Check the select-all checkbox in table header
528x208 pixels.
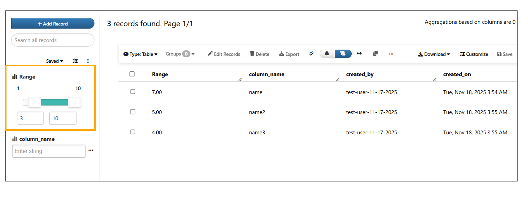tap(132, 74)
